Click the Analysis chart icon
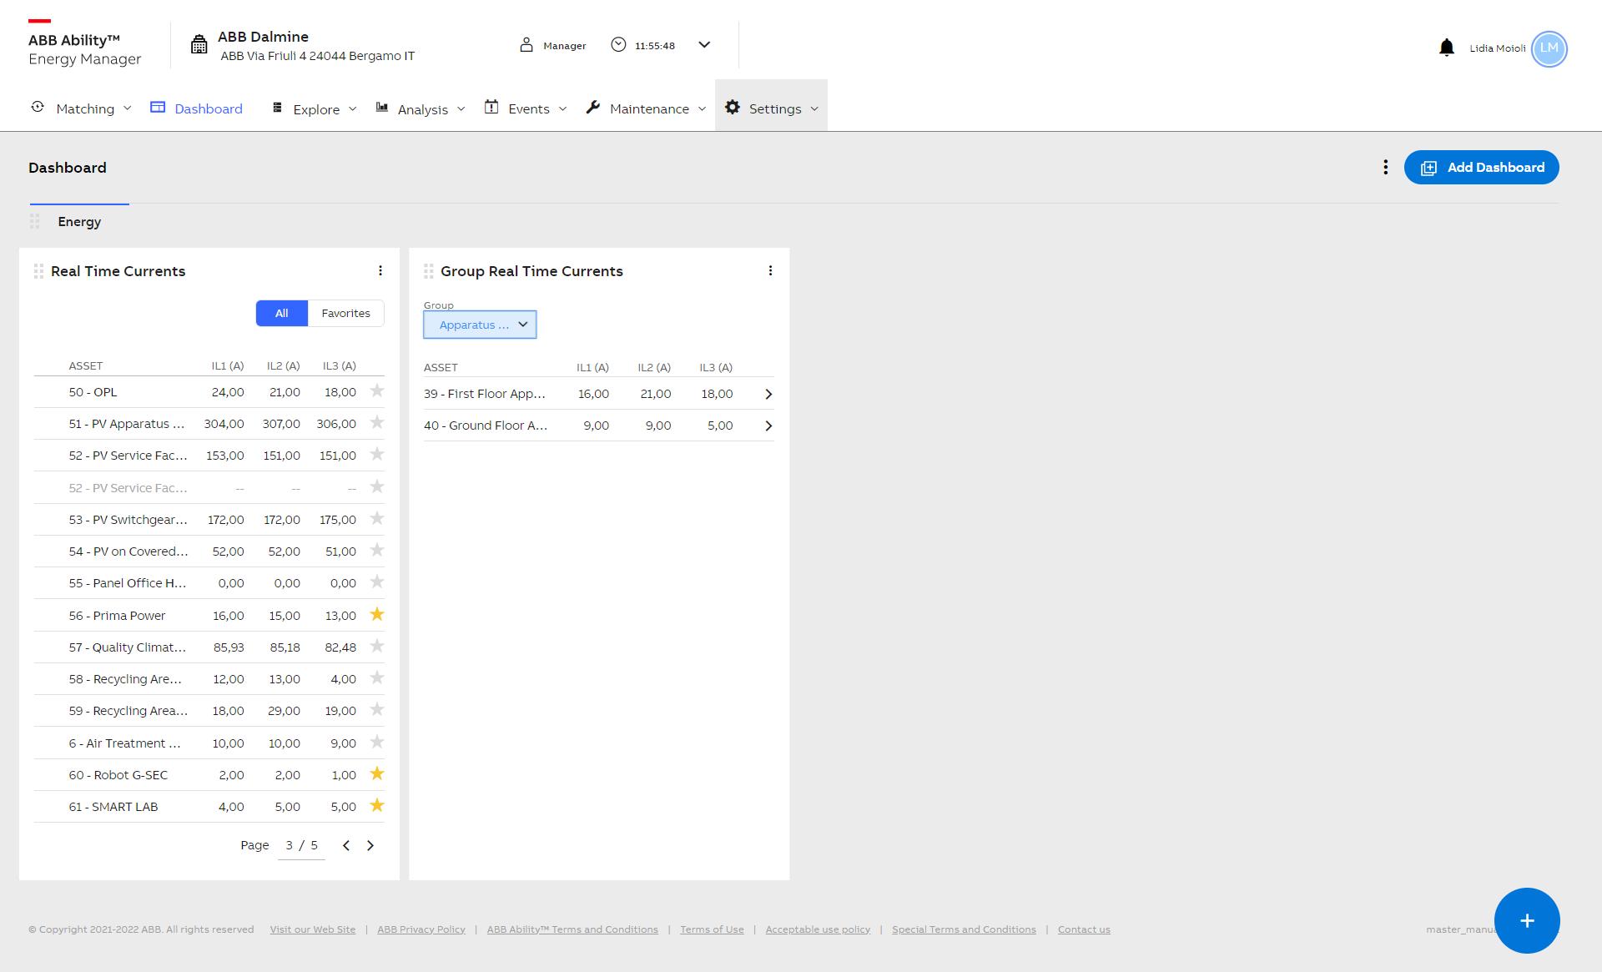This screenshot has width=1602, height=972. click(x=382, y=108)
